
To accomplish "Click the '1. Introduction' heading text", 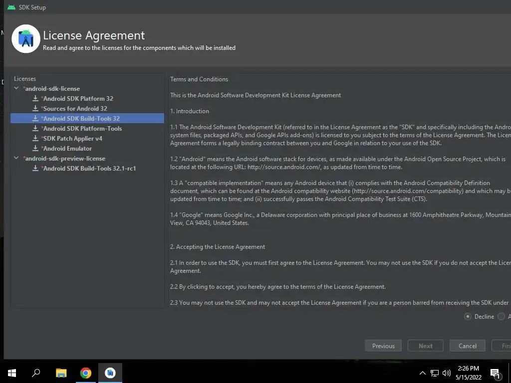I will (x=189, y=111).
